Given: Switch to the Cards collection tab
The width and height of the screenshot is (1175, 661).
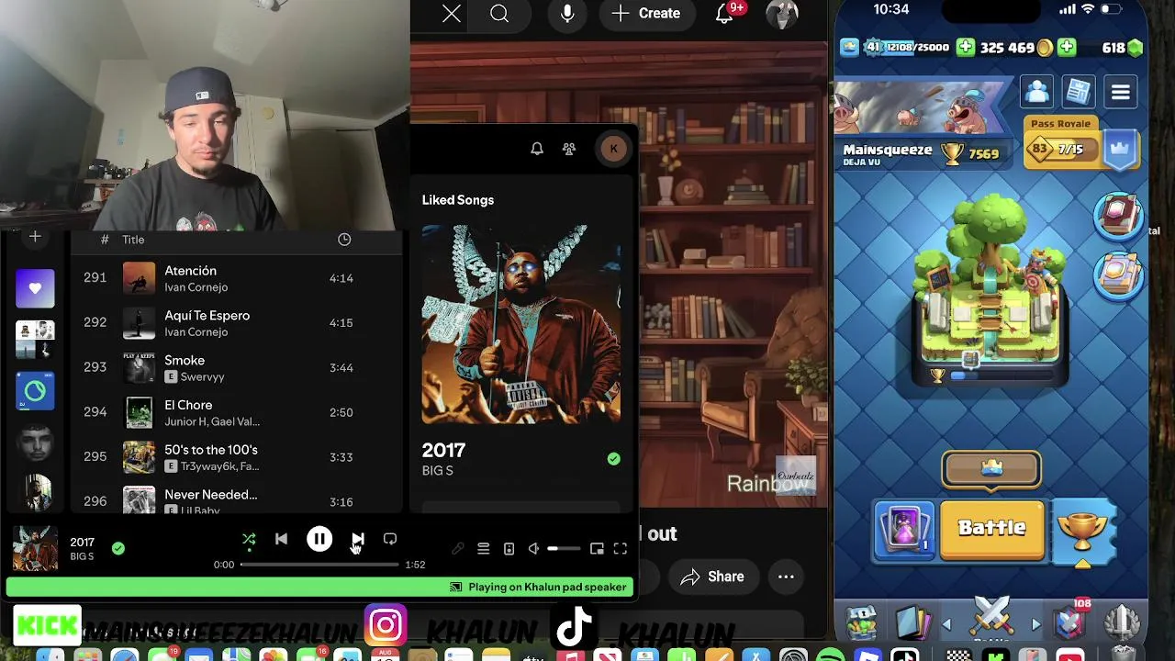Looking at the screenshot, I should 913,624.
